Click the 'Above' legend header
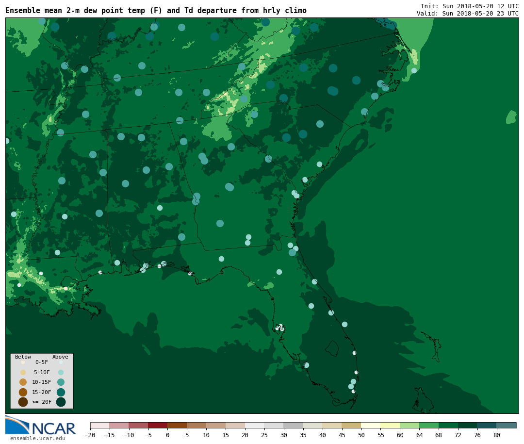 click(x=60, y=357)
